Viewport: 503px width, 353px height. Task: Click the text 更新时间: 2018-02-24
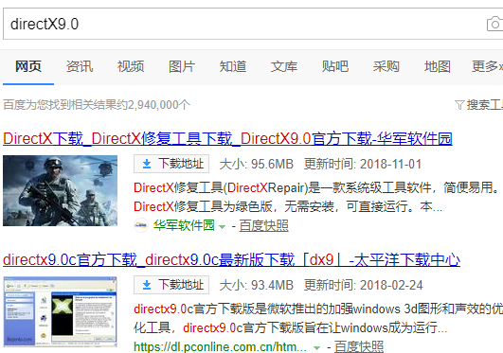(363, 285)
